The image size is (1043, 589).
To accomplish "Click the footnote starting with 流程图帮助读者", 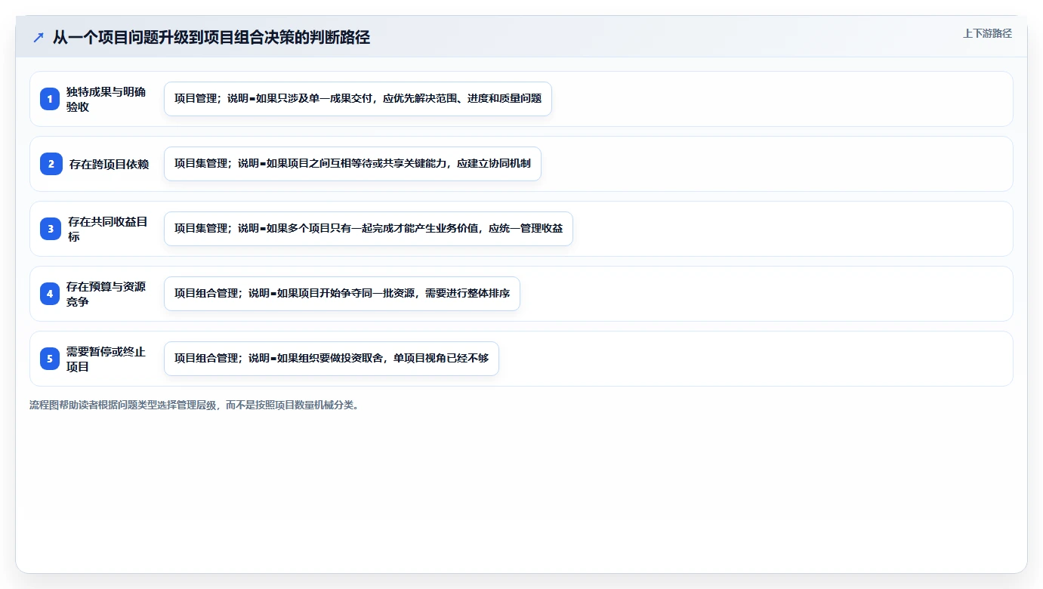I will click(195, 405).
